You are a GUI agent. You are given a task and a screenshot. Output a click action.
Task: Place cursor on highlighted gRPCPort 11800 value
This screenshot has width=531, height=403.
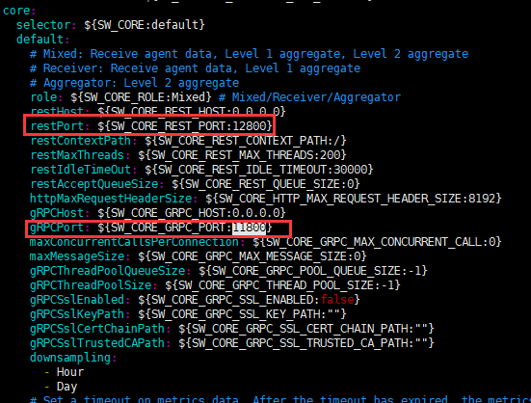coord(249,228)
